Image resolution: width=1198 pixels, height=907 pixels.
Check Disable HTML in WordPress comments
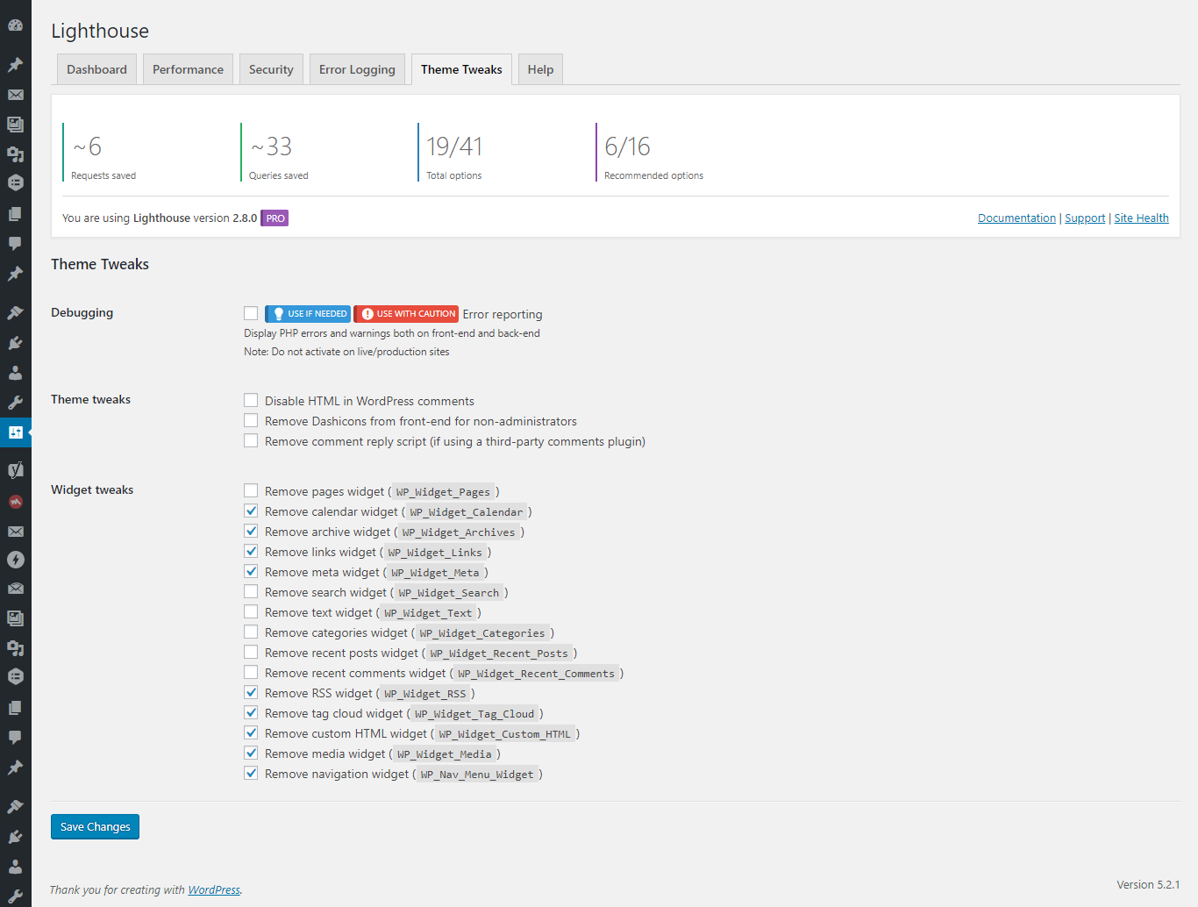click(x=251, y=400)
